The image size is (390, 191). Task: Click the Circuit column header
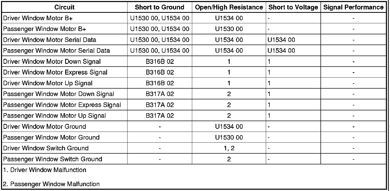point(64,7)
